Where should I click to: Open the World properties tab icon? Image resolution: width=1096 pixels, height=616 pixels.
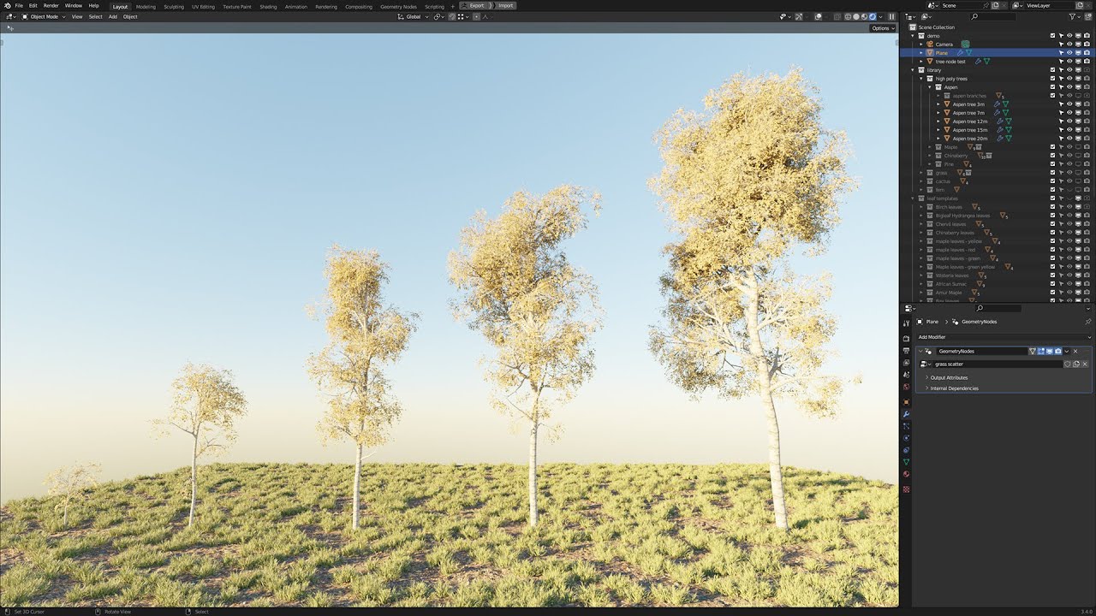pos(906,387)
